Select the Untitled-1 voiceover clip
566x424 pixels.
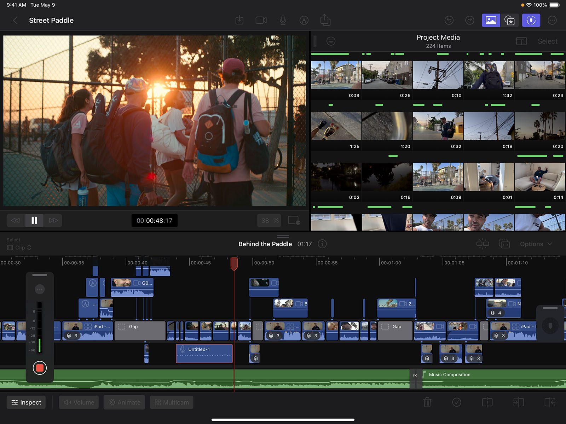204,353
